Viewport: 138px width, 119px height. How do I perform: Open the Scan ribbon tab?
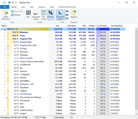[x=23, y=7]
